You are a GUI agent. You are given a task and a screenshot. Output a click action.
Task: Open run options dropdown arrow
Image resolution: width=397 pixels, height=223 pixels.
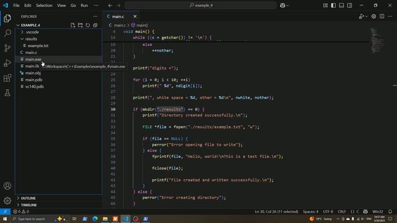click(x=367, y=17)
